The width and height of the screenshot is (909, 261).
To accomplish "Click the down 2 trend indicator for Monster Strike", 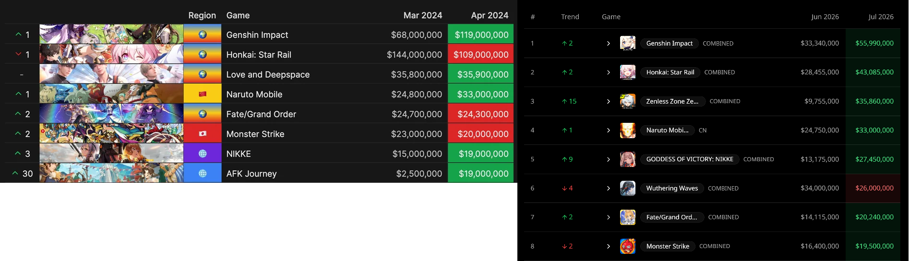I will click(x=567, y=246).
